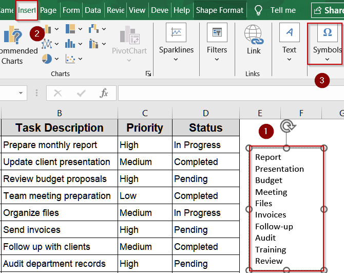The width and height of the screenshot is (344, 273).
Task: Insert a hyperlink with Link
Action: click(254, 40)
